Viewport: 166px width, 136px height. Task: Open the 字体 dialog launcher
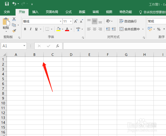coord(83,38)
